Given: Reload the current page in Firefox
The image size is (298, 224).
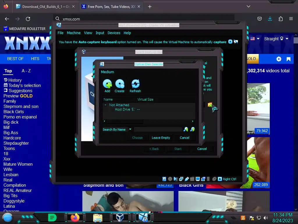Looking at the screenshot, I should [28, 19].
